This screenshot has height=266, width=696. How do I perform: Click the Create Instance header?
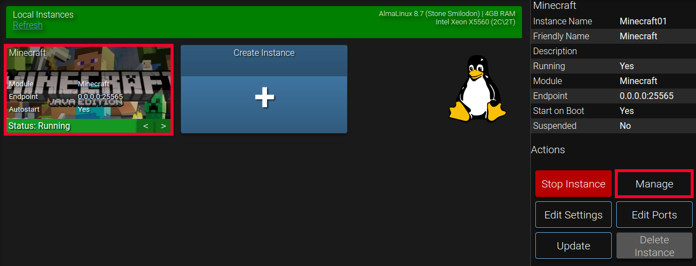(264, 53)
